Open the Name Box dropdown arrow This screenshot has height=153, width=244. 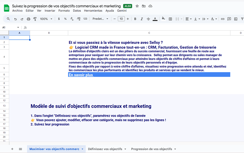[18, 27]
